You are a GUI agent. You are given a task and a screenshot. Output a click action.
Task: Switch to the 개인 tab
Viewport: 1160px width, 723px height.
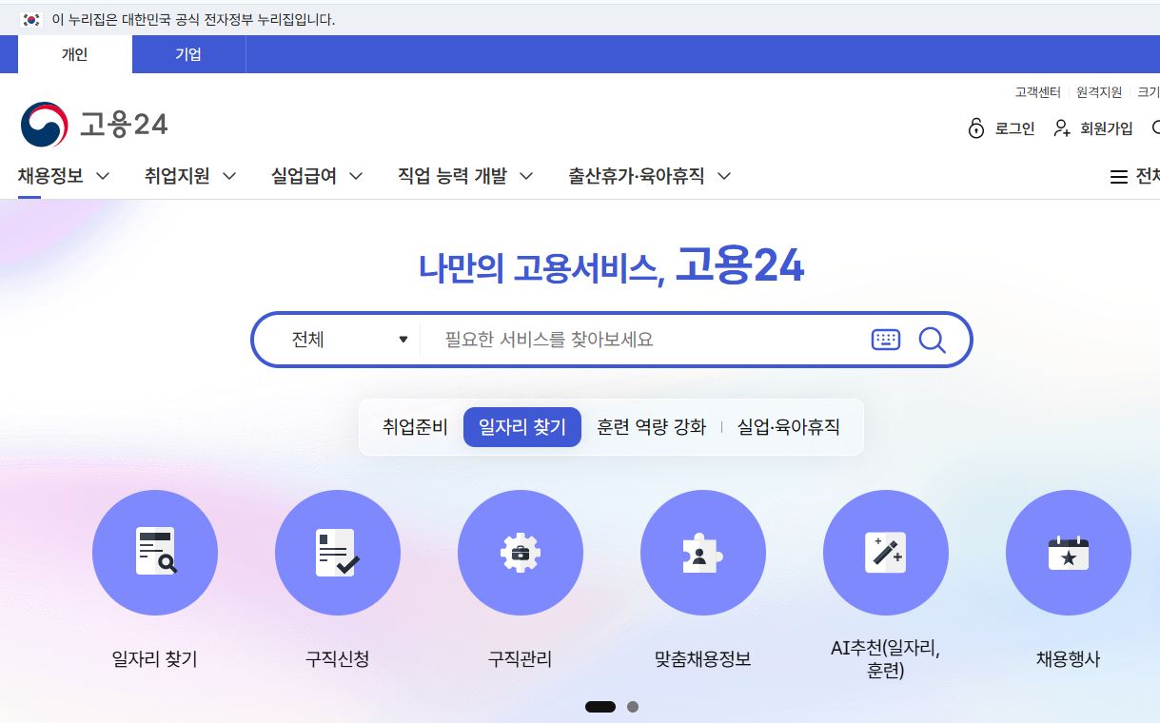(75, 54)
